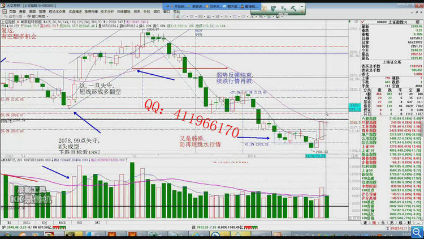The image size is (424, 239).
Task: Open dropdown arrow next to text tool A
Action: (256, 16)
